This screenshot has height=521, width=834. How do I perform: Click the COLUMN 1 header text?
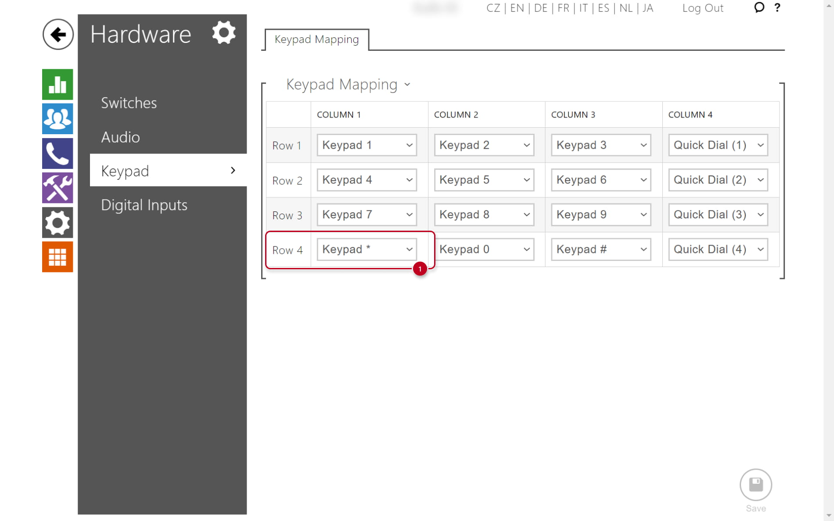338,114
